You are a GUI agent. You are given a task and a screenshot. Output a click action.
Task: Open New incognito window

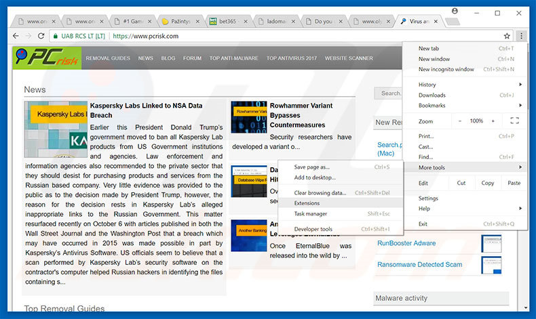click(465, 69)
